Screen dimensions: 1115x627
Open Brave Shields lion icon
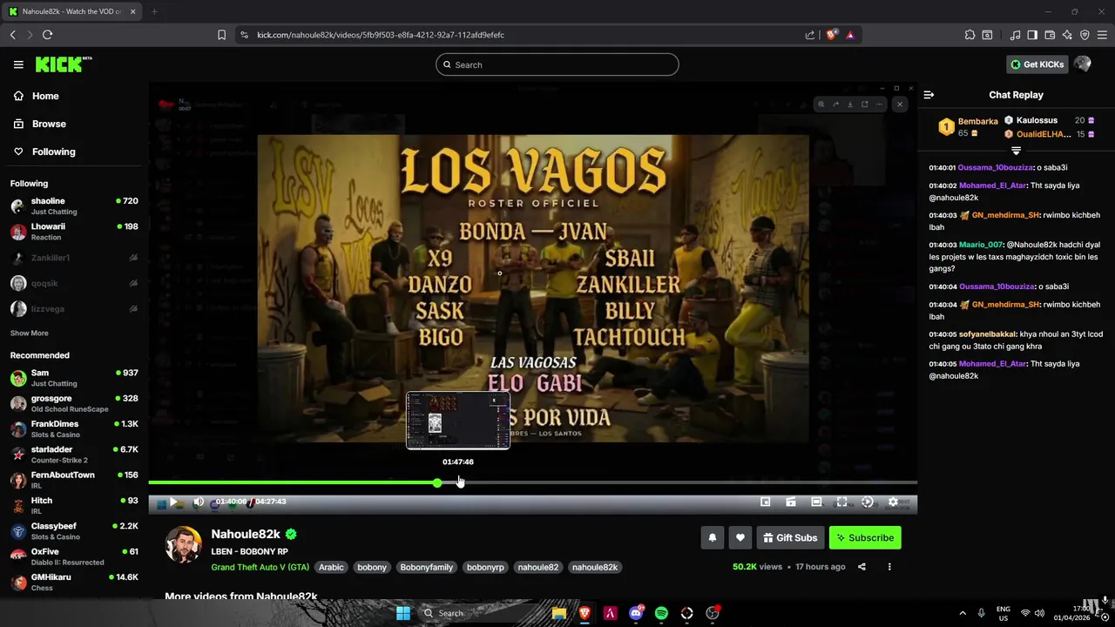tap(832, 35)
